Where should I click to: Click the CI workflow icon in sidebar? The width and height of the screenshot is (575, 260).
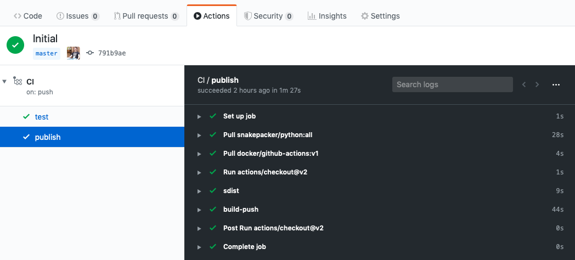pyautogui.click(x=18, y=81)
